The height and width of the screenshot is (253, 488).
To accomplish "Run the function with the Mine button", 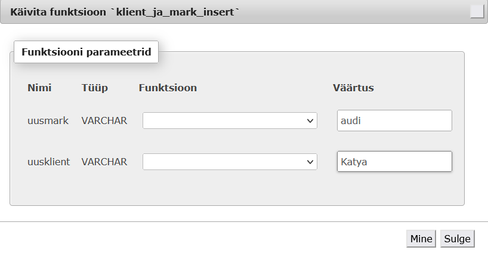I will pyautogui.click(x=421, y=239).
